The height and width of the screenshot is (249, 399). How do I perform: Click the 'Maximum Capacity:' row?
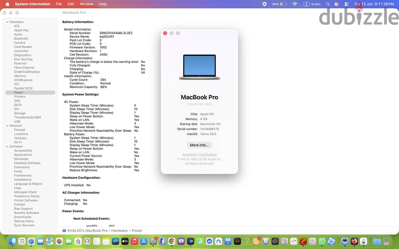coord(88,87)
